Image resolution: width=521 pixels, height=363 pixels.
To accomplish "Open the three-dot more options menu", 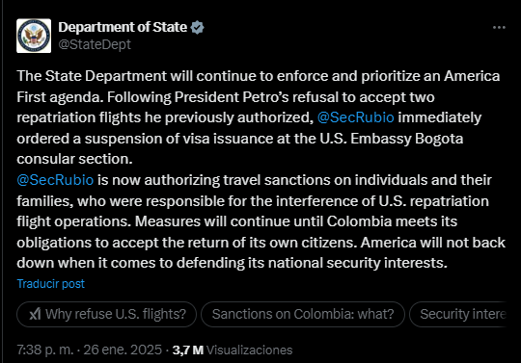I will point(499,28).
